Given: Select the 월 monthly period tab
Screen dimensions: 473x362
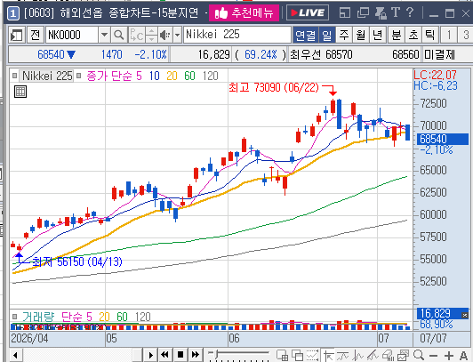Looking at the screenshot, I should (x=361, y=36).
